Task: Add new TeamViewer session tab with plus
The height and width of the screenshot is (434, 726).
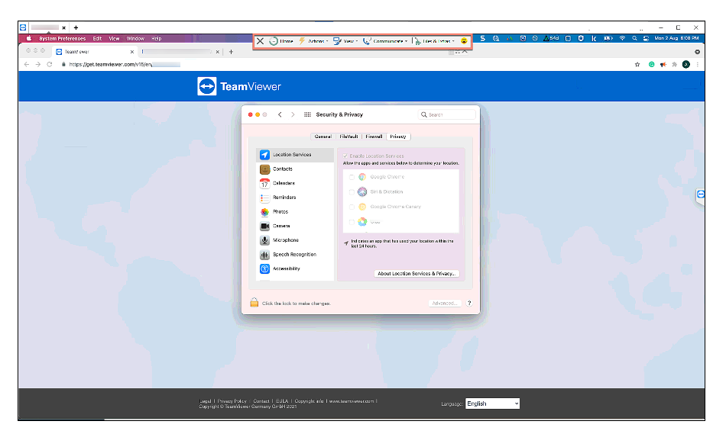Action: pos(76,27)
